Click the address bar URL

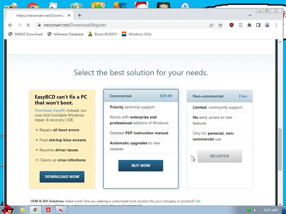coord(75,25)
